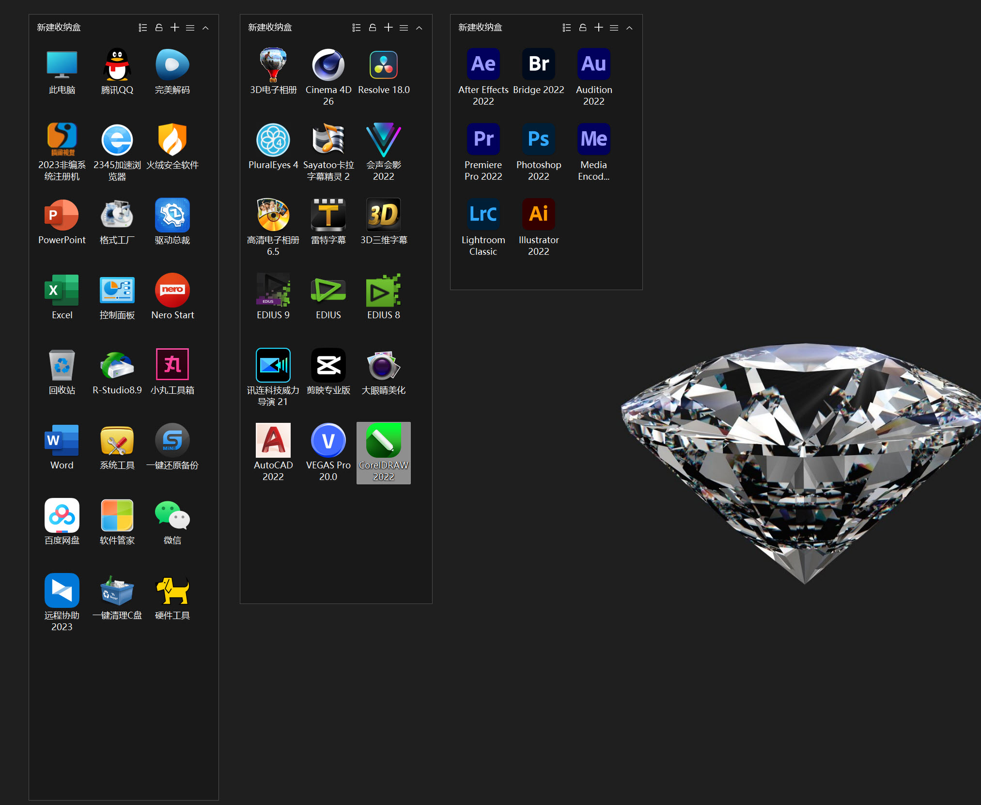Screen dimensions: 981x805
Task: Launch 一键清理C盘 icon
Action: 117,590
